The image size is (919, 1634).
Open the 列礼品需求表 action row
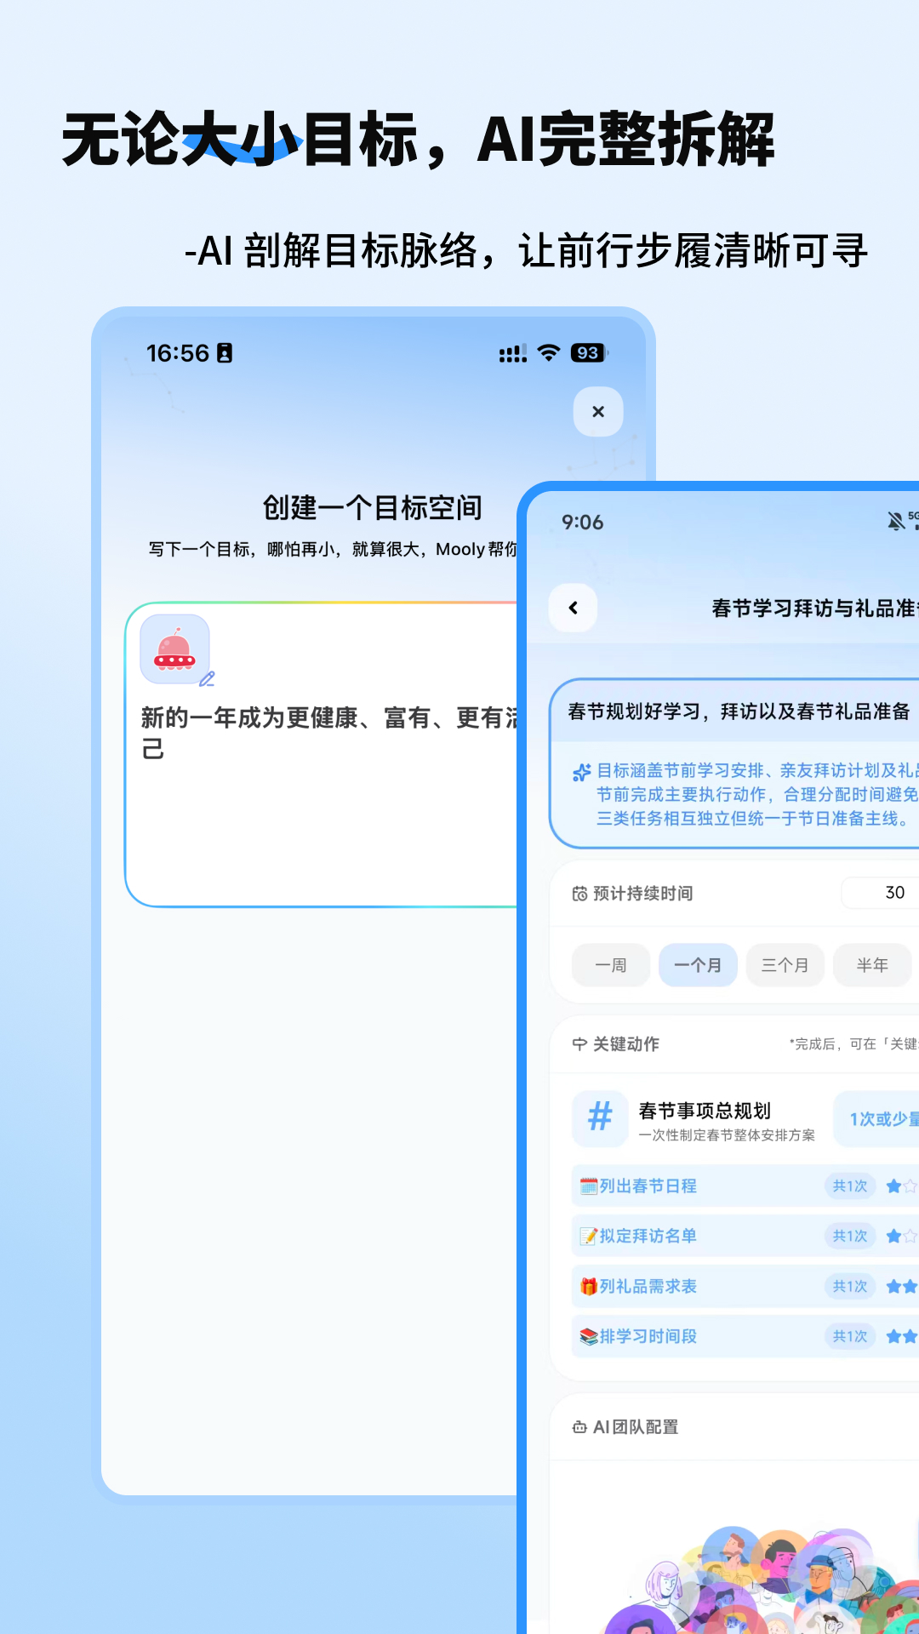pyautogui.click(x=745, y=1286)
